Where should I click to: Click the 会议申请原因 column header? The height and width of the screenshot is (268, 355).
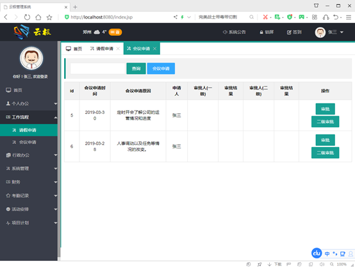point(138,91)
